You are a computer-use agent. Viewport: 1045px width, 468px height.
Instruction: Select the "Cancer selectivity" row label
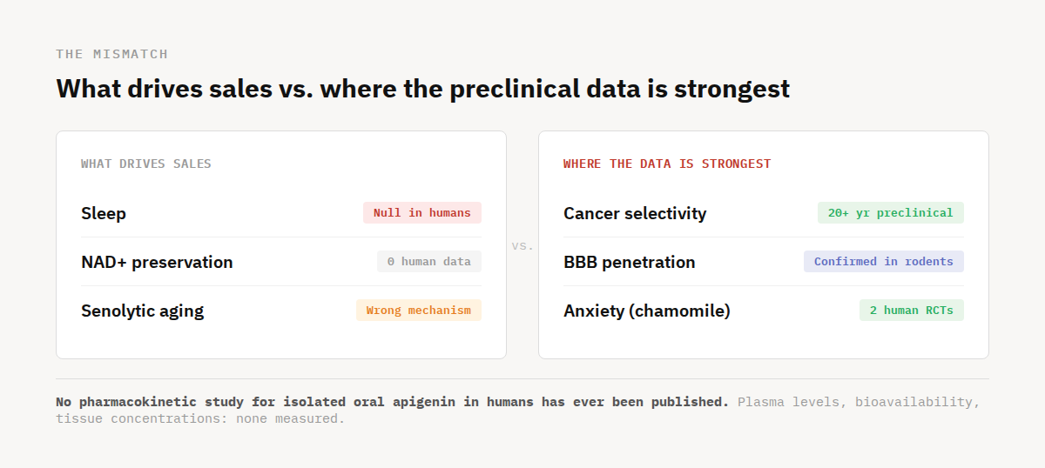[635, 213]
